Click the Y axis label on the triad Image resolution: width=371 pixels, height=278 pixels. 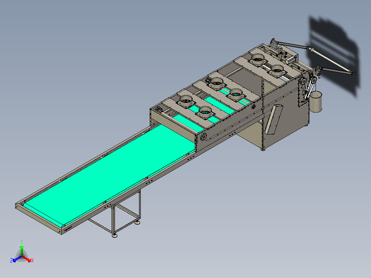22,242
